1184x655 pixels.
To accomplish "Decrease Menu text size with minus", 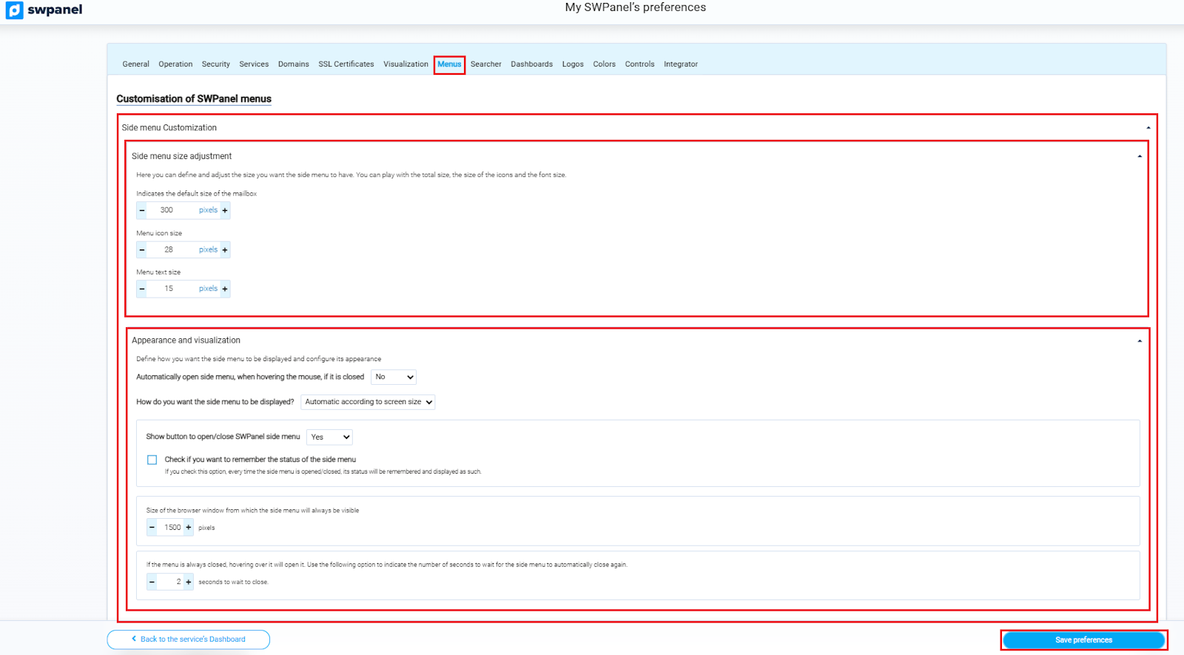I will [142, 289].
